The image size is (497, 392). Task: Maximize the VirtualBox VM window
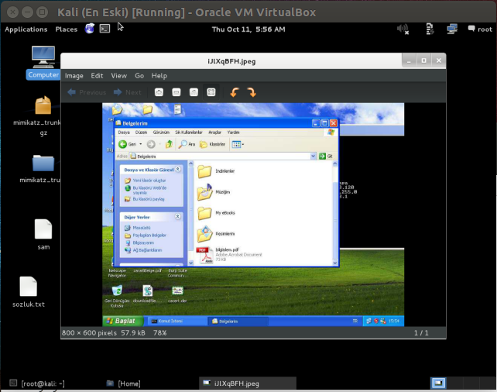coord(42,12)
